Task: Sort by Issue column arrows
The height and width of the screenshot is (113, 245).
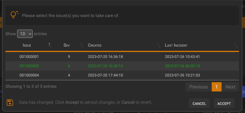Action: coord(50,45)
